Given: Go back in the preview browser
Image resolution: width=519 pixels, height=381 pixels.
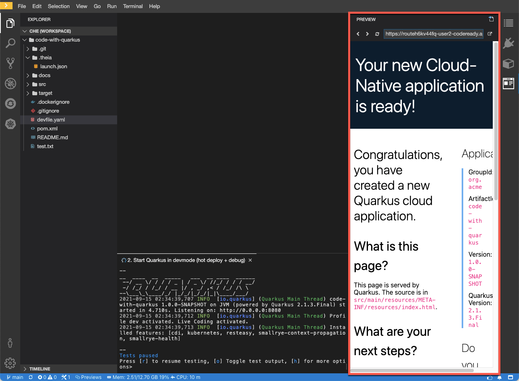Looking at the screenshot, I should 358,34.
